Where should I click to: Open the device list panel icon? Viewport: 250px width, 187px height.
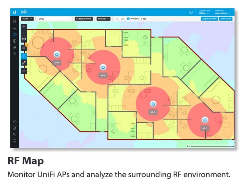coord(24,48)
